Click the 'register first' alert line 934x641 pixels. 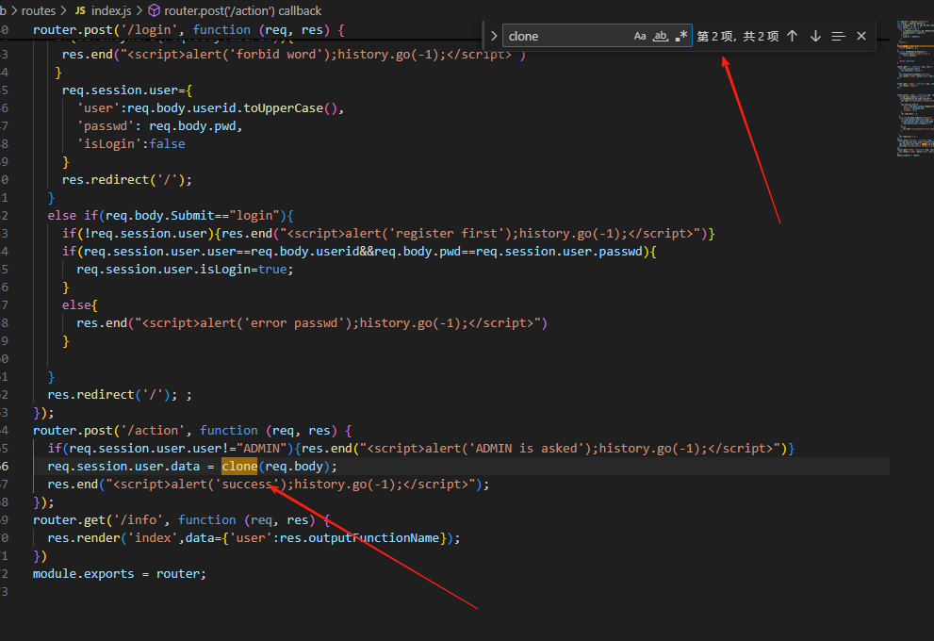pyautogui.click(x=388, y=233)
